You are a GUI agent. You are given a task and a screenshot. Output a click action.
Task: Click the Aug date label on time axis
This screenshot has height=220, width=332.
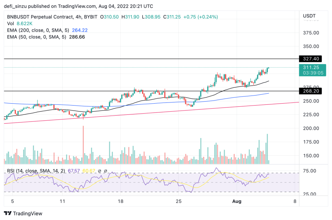[x=237, y=201]
